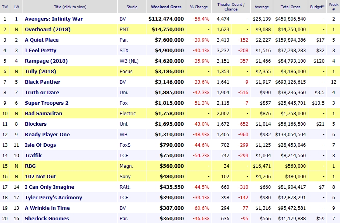Screen dimensions: 340x223
Task: Open the Traffik title link
Action: (33, 155)
